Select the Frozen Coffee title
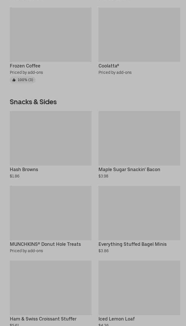Viewport: 186px width, 326px height. [x=25, y=66]
